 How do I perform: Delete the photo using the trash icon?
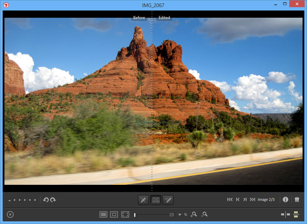(297, 199)
